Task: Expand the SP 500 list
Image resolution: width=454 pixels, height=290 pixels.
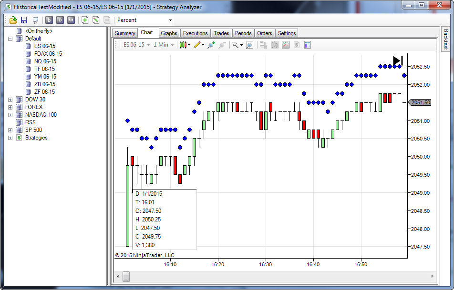Action: tap(10, 130)
